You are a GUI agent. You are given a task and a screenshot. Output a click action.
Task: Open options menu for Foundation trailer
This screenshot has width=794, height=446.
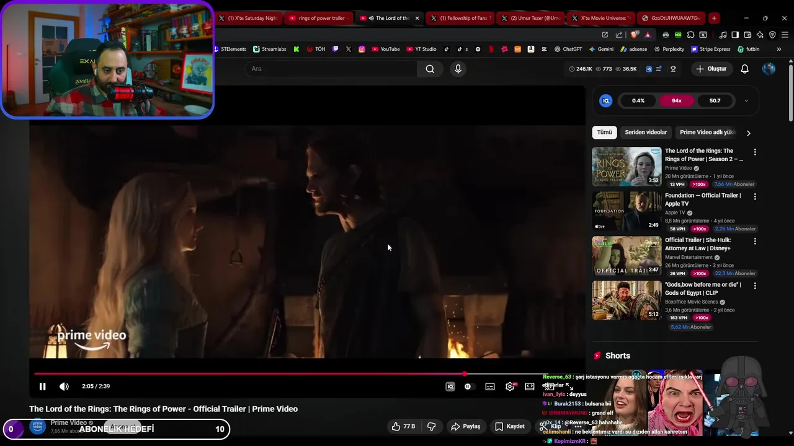[x=755, y=196]
